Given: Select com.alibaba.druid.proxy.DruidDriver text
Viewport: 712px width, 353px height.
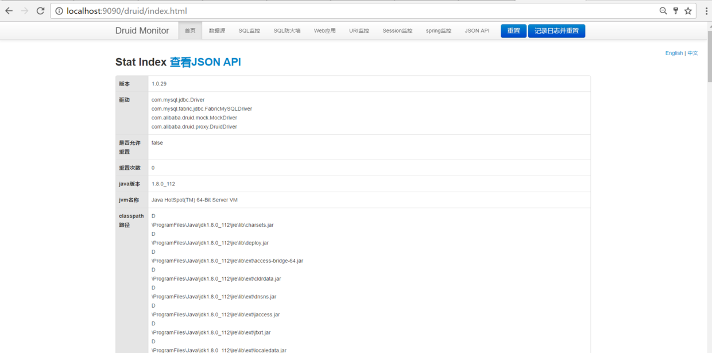Looking at the screenshot, I should (194, 126).
